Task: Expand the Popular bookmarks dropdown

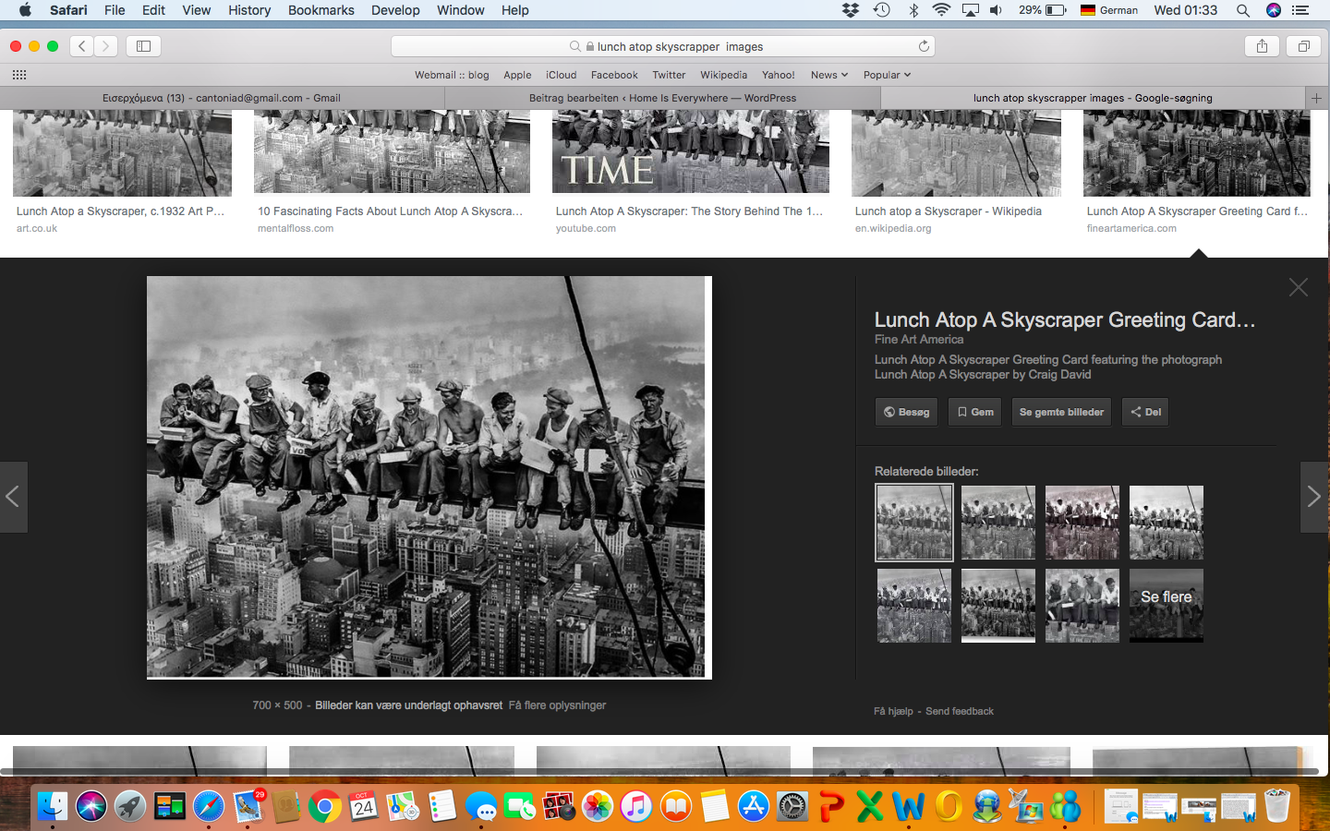Action: (x=887, y=75)
